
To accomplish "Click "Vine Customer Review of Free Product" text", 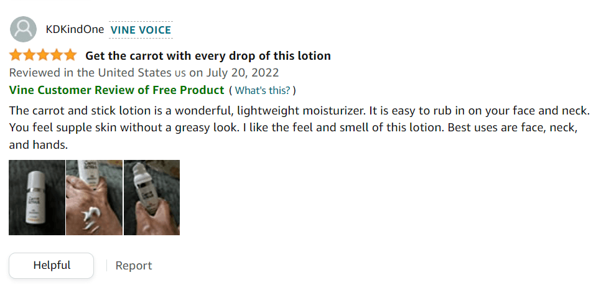I will pos(116,90).
